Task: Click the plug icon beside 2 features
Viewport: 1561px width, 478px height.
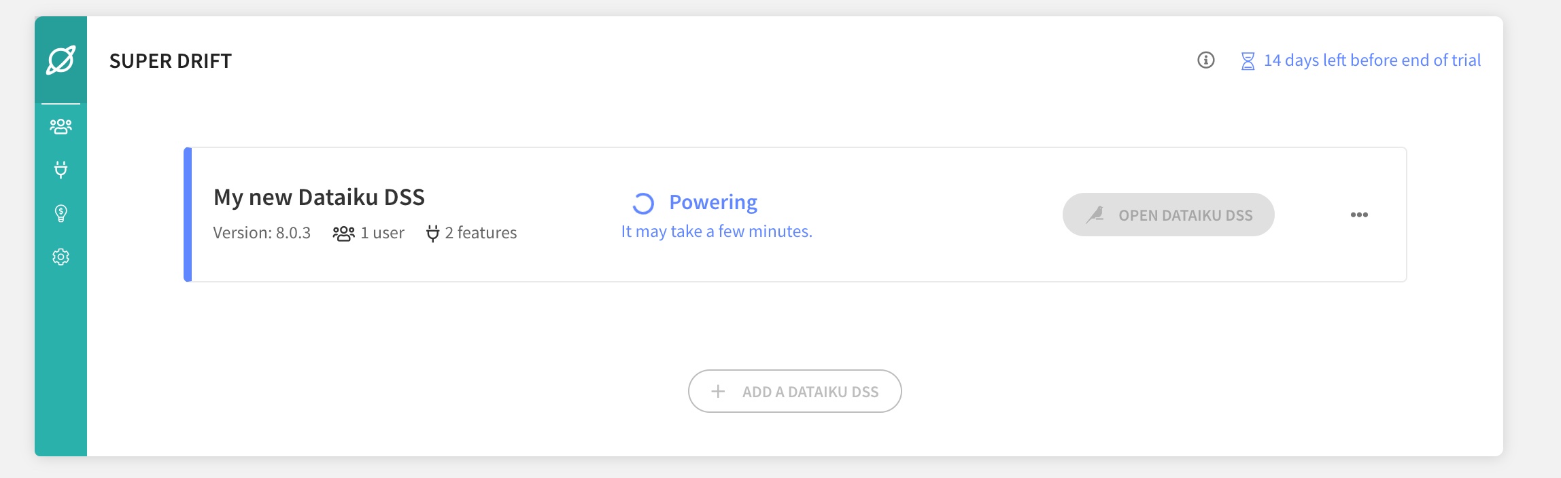Action: pos(432,234)
